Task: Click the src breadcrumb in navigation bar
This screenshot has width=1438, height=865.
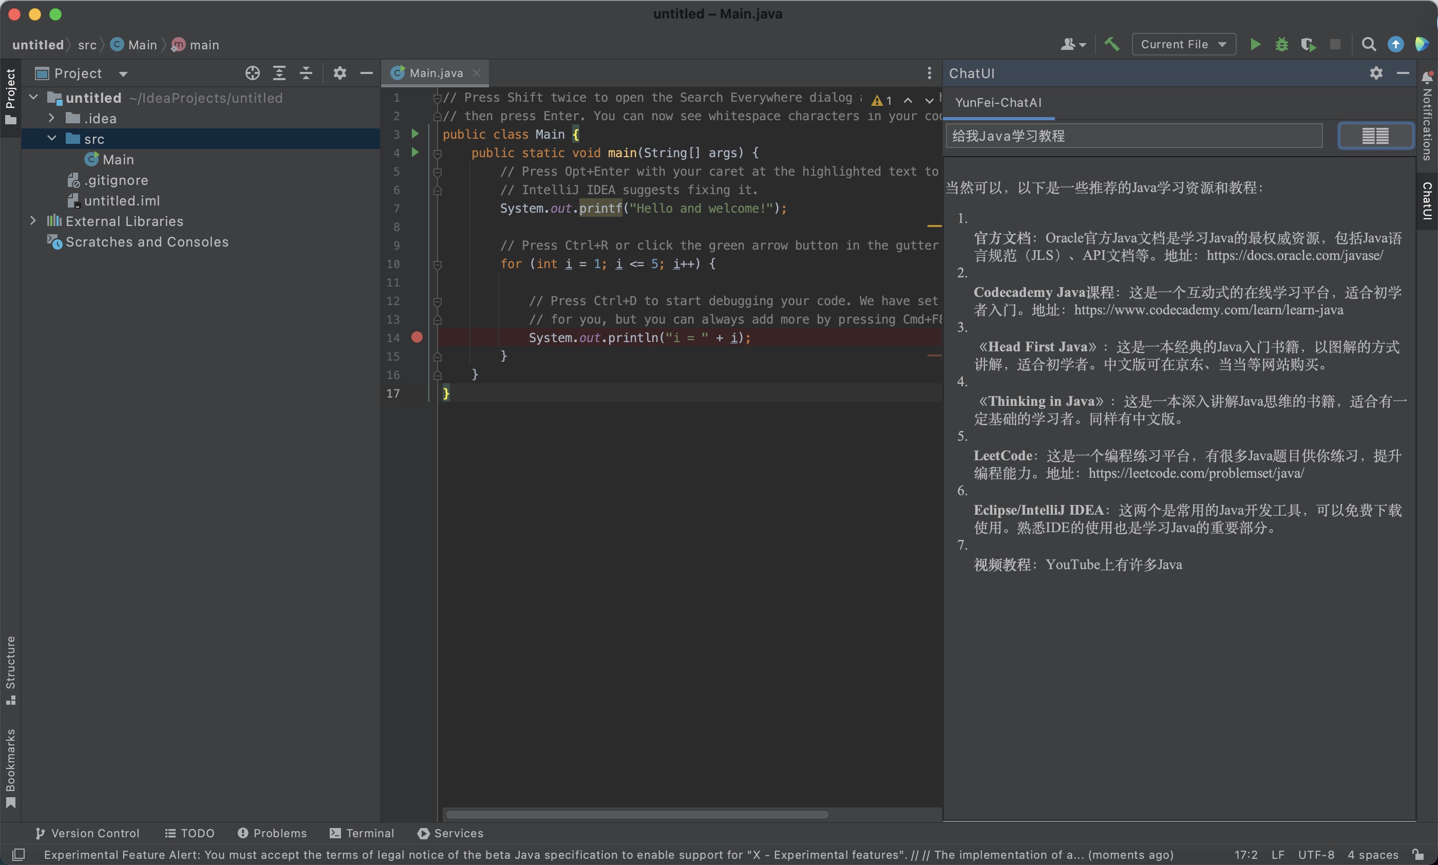Action: point(87,45)
